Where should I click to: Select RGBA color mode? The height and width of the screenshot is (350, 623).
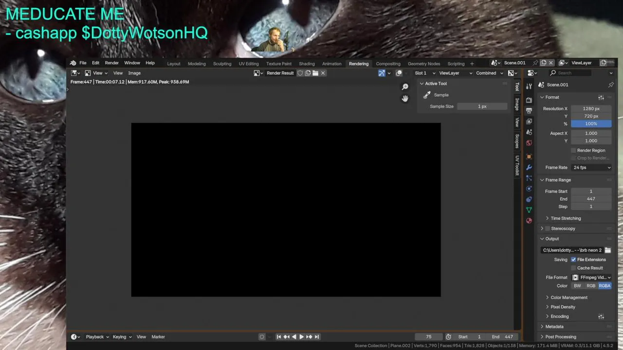pyautogui.click(x=605, y=286)
